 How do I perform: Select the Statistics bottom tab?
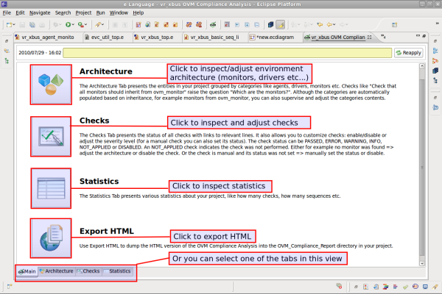click(x=117, y=271)
